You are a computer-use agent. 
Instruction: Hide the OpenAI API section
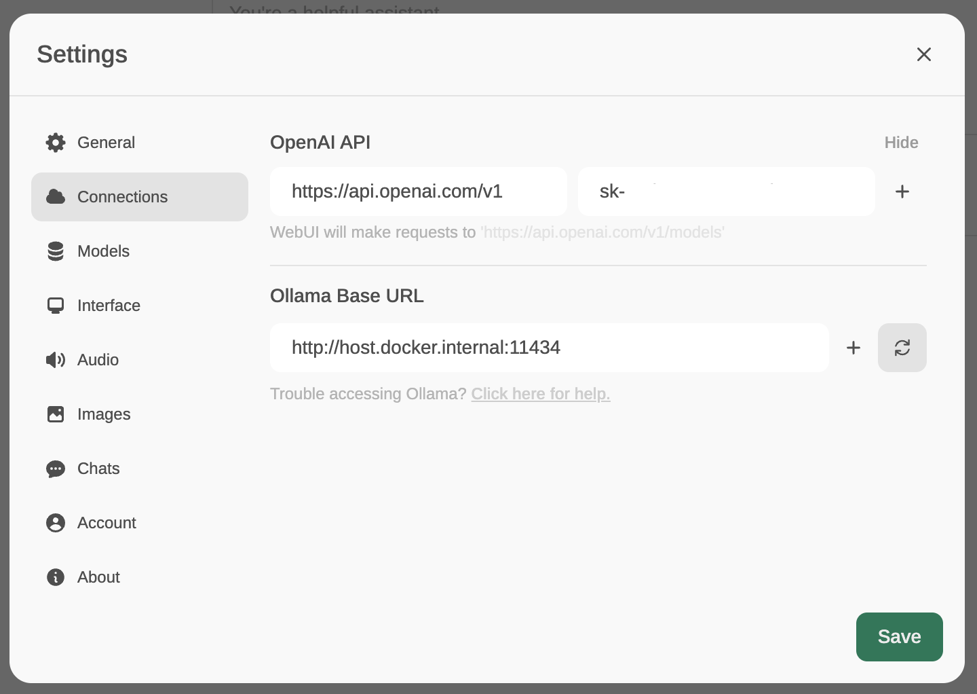(901, 143)
